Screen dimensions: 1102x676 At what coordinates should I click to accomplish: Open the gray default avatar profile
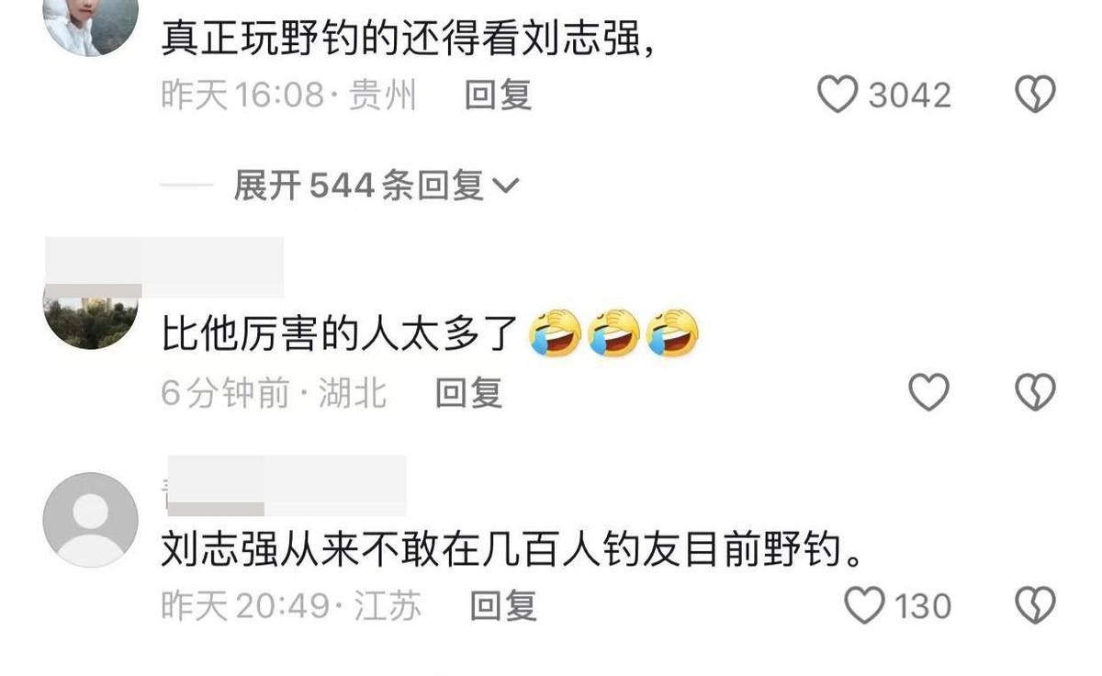90,520
